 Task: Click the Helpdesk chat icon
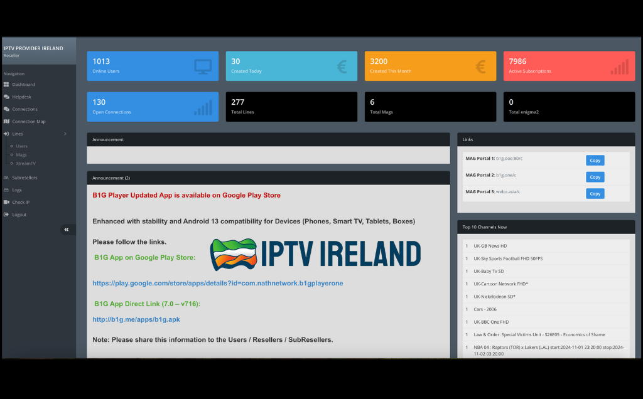point(6,97)
